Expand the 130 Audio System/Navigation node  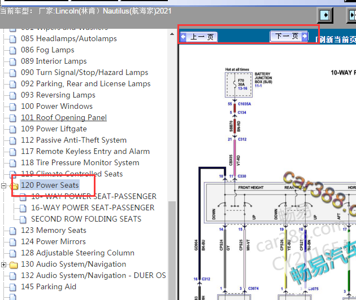pyautogui.click(x=3, y=264)
